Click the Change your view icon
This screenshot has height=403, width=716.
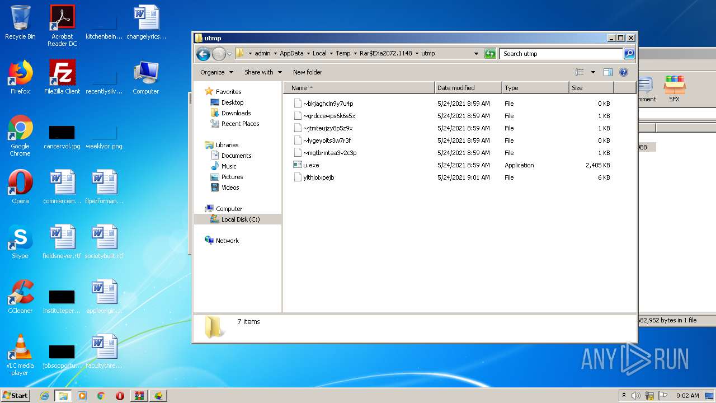click(x=579, y=72)
